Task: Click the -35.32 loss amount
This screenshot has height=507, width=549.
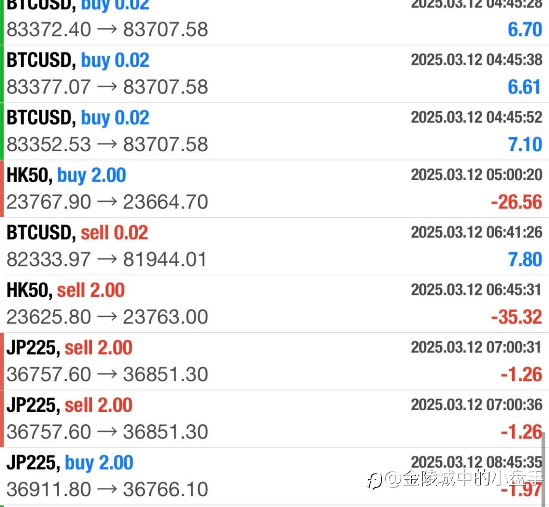Action: (516, 317)
